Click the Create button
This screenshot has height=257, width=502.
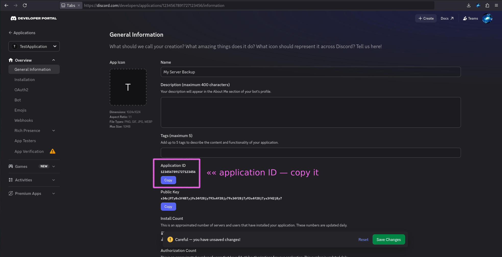(426, 18)
